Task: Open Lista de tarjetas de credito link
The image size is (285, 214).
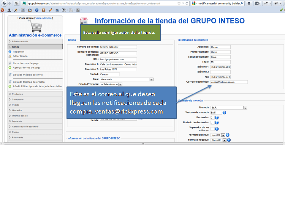Action: coord(29,82)
